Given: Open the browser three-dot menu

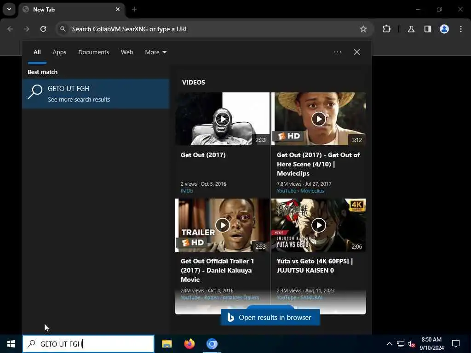Looking at the screenshot, I should (461, 29).
